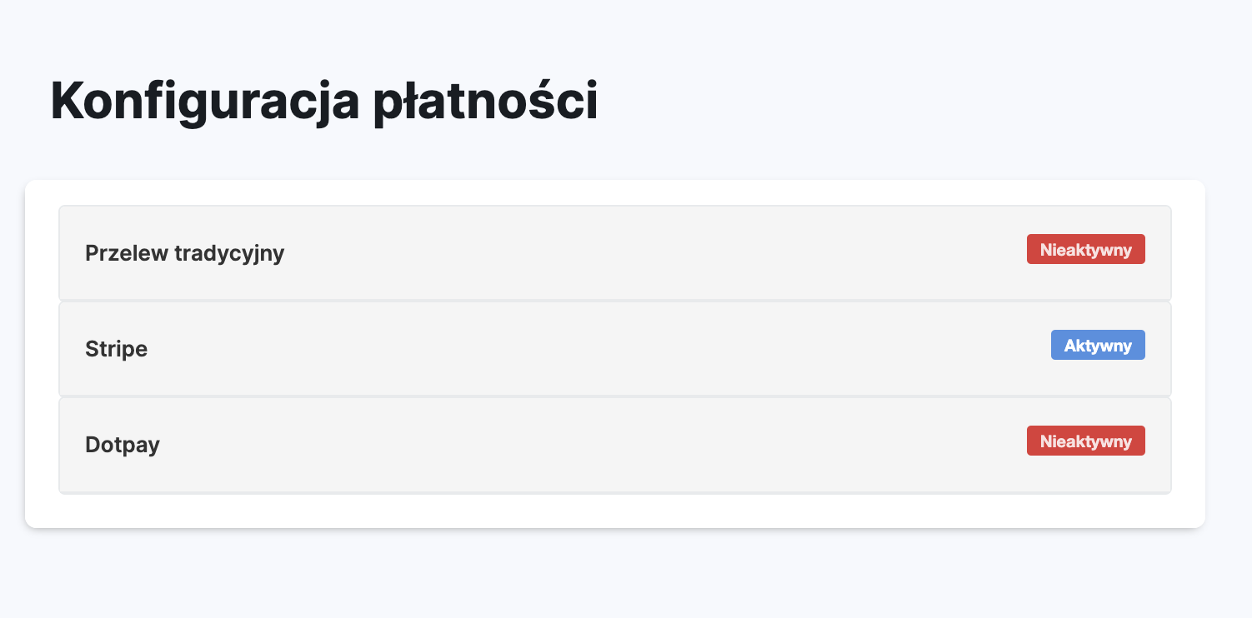Viewport: 1252px width, 618px height.
Task: Click the white card padding below Dotpay
Action: coord(614,511)
